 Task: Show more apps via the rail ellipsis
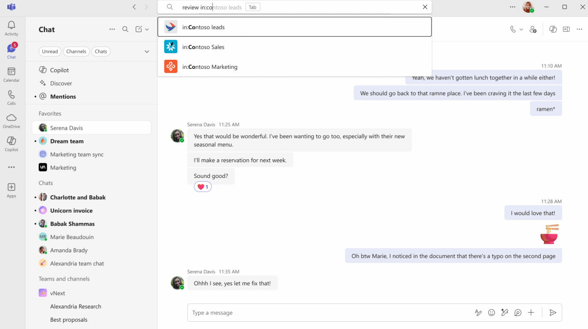[11, 167]
